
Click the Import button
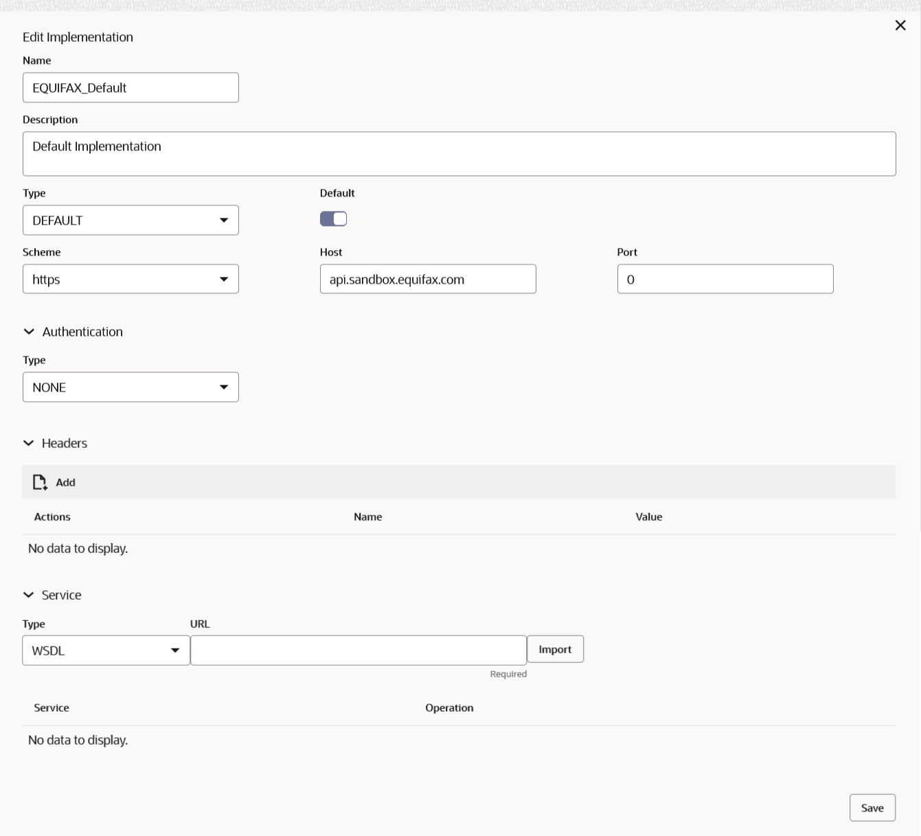click(555, 649)
